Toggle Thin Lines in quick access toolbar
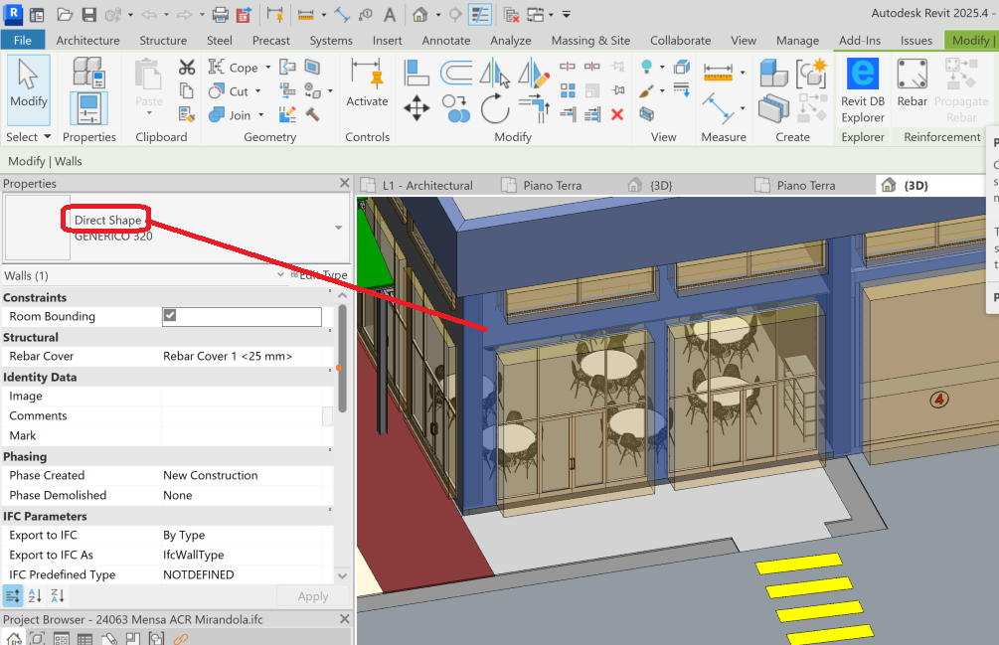The height and width of the screenshot is (645, 999). (480, 15)
